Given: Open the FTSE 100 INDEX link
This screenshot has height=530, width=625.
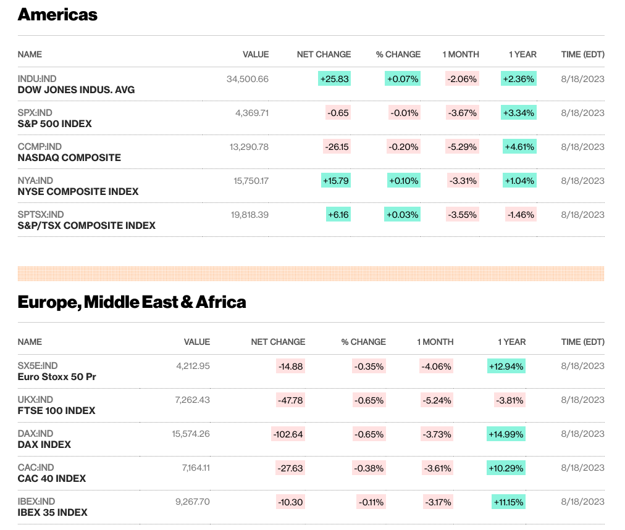Looking at the screenshot, I should 57,410.
